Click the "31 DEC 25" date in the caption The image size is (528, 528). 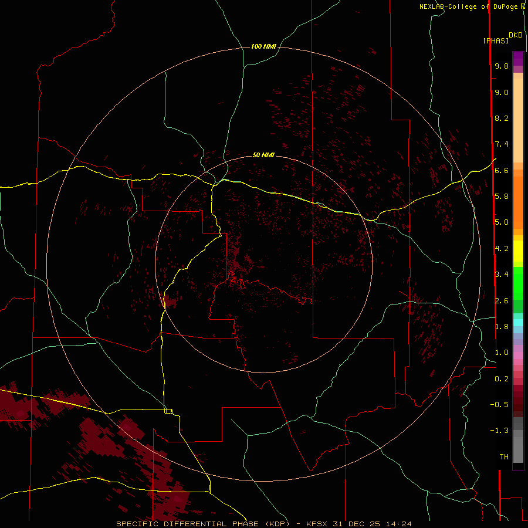click(357, 524)
